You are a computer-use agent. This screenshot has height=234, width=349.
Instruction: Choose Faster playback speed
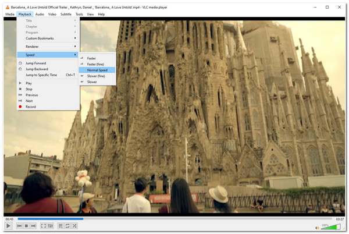click(97, 58)
